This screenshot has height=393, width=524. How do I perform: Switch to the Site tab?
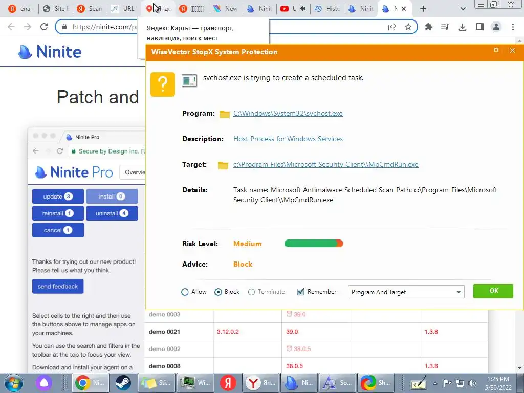[56, 9]
